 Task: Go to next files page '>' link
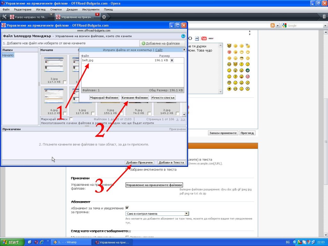[177, 119]
